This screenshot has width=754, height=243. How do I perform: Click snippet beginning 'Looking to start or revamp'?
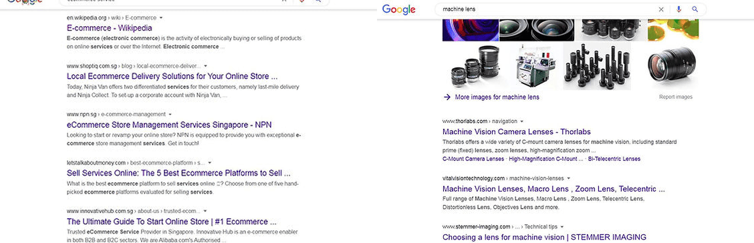184,140
